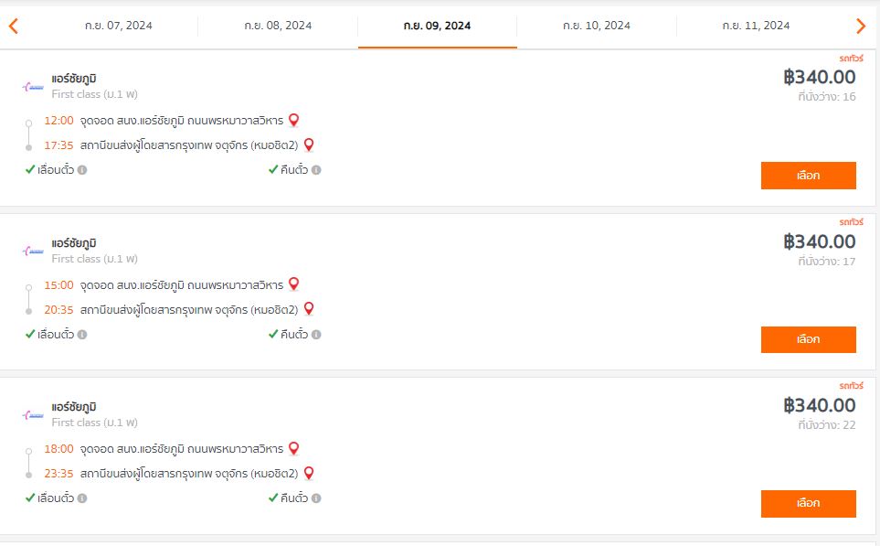Go to next dates with right arrow
The image size is (880, 546).
(x=861, y=26)
